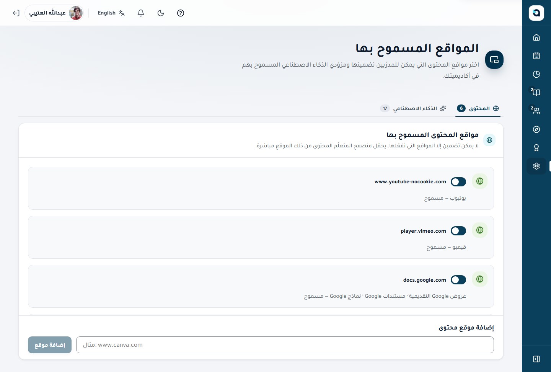Open عبدالله العتيبي profile menu
The height and width of the screenshot is (372, 551).
point(54,13)
